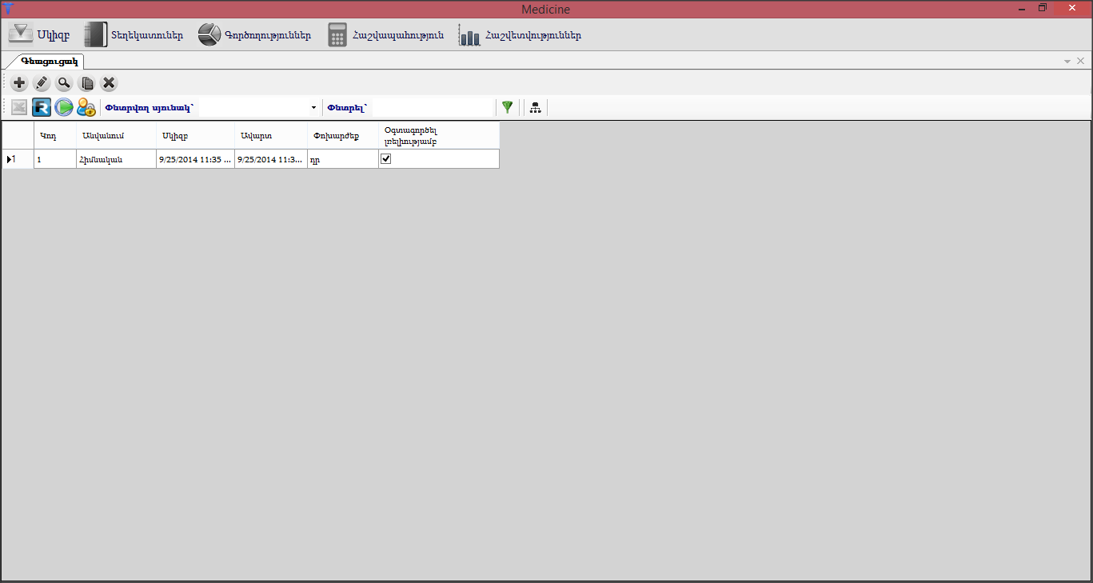1093x583 pixels.
Task: Open the tab list dropdown arrow at right
Action: click(1067, 62)
